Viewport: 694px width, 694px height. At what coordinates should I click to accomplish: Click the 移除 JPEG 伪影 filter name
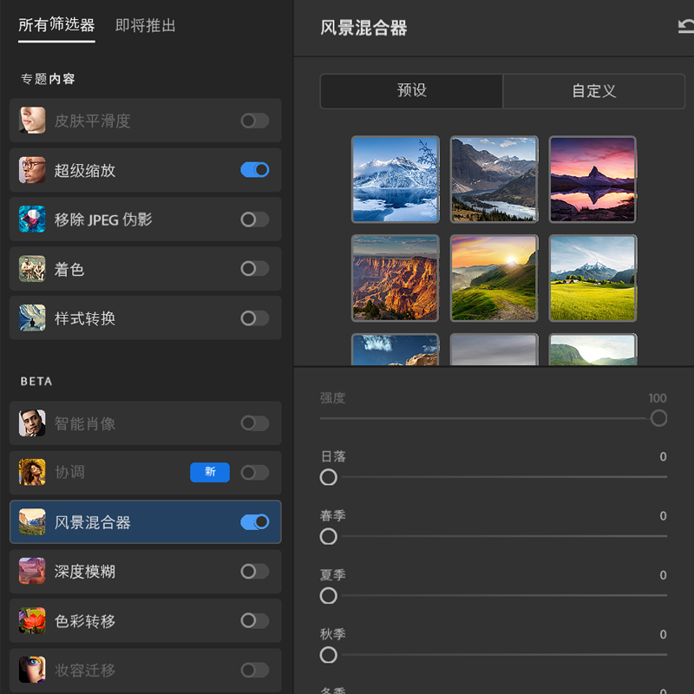[x=103, y=219]
